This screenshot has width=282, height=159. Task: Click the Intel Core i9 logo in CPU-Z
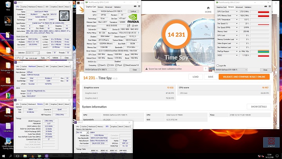tap(64, 16)
